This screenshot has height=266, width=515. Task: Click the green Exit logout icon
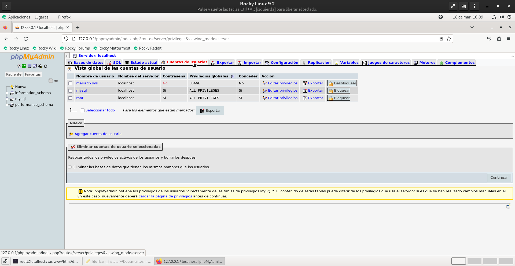tap(24, 66)
